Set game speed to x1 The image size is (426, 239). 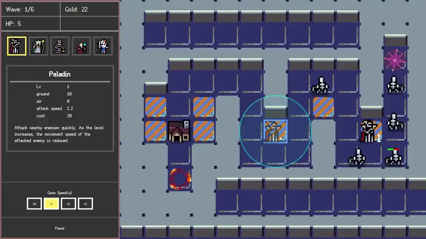(51, 204)
